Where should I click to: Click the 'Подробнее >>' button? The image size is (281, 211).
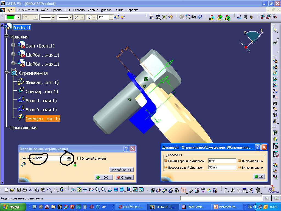point(121,170)
